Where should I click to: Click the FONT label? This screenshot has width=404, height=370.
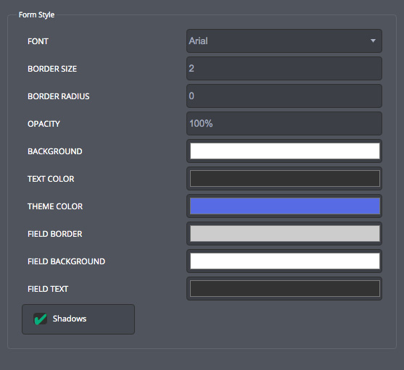point(38,41)
